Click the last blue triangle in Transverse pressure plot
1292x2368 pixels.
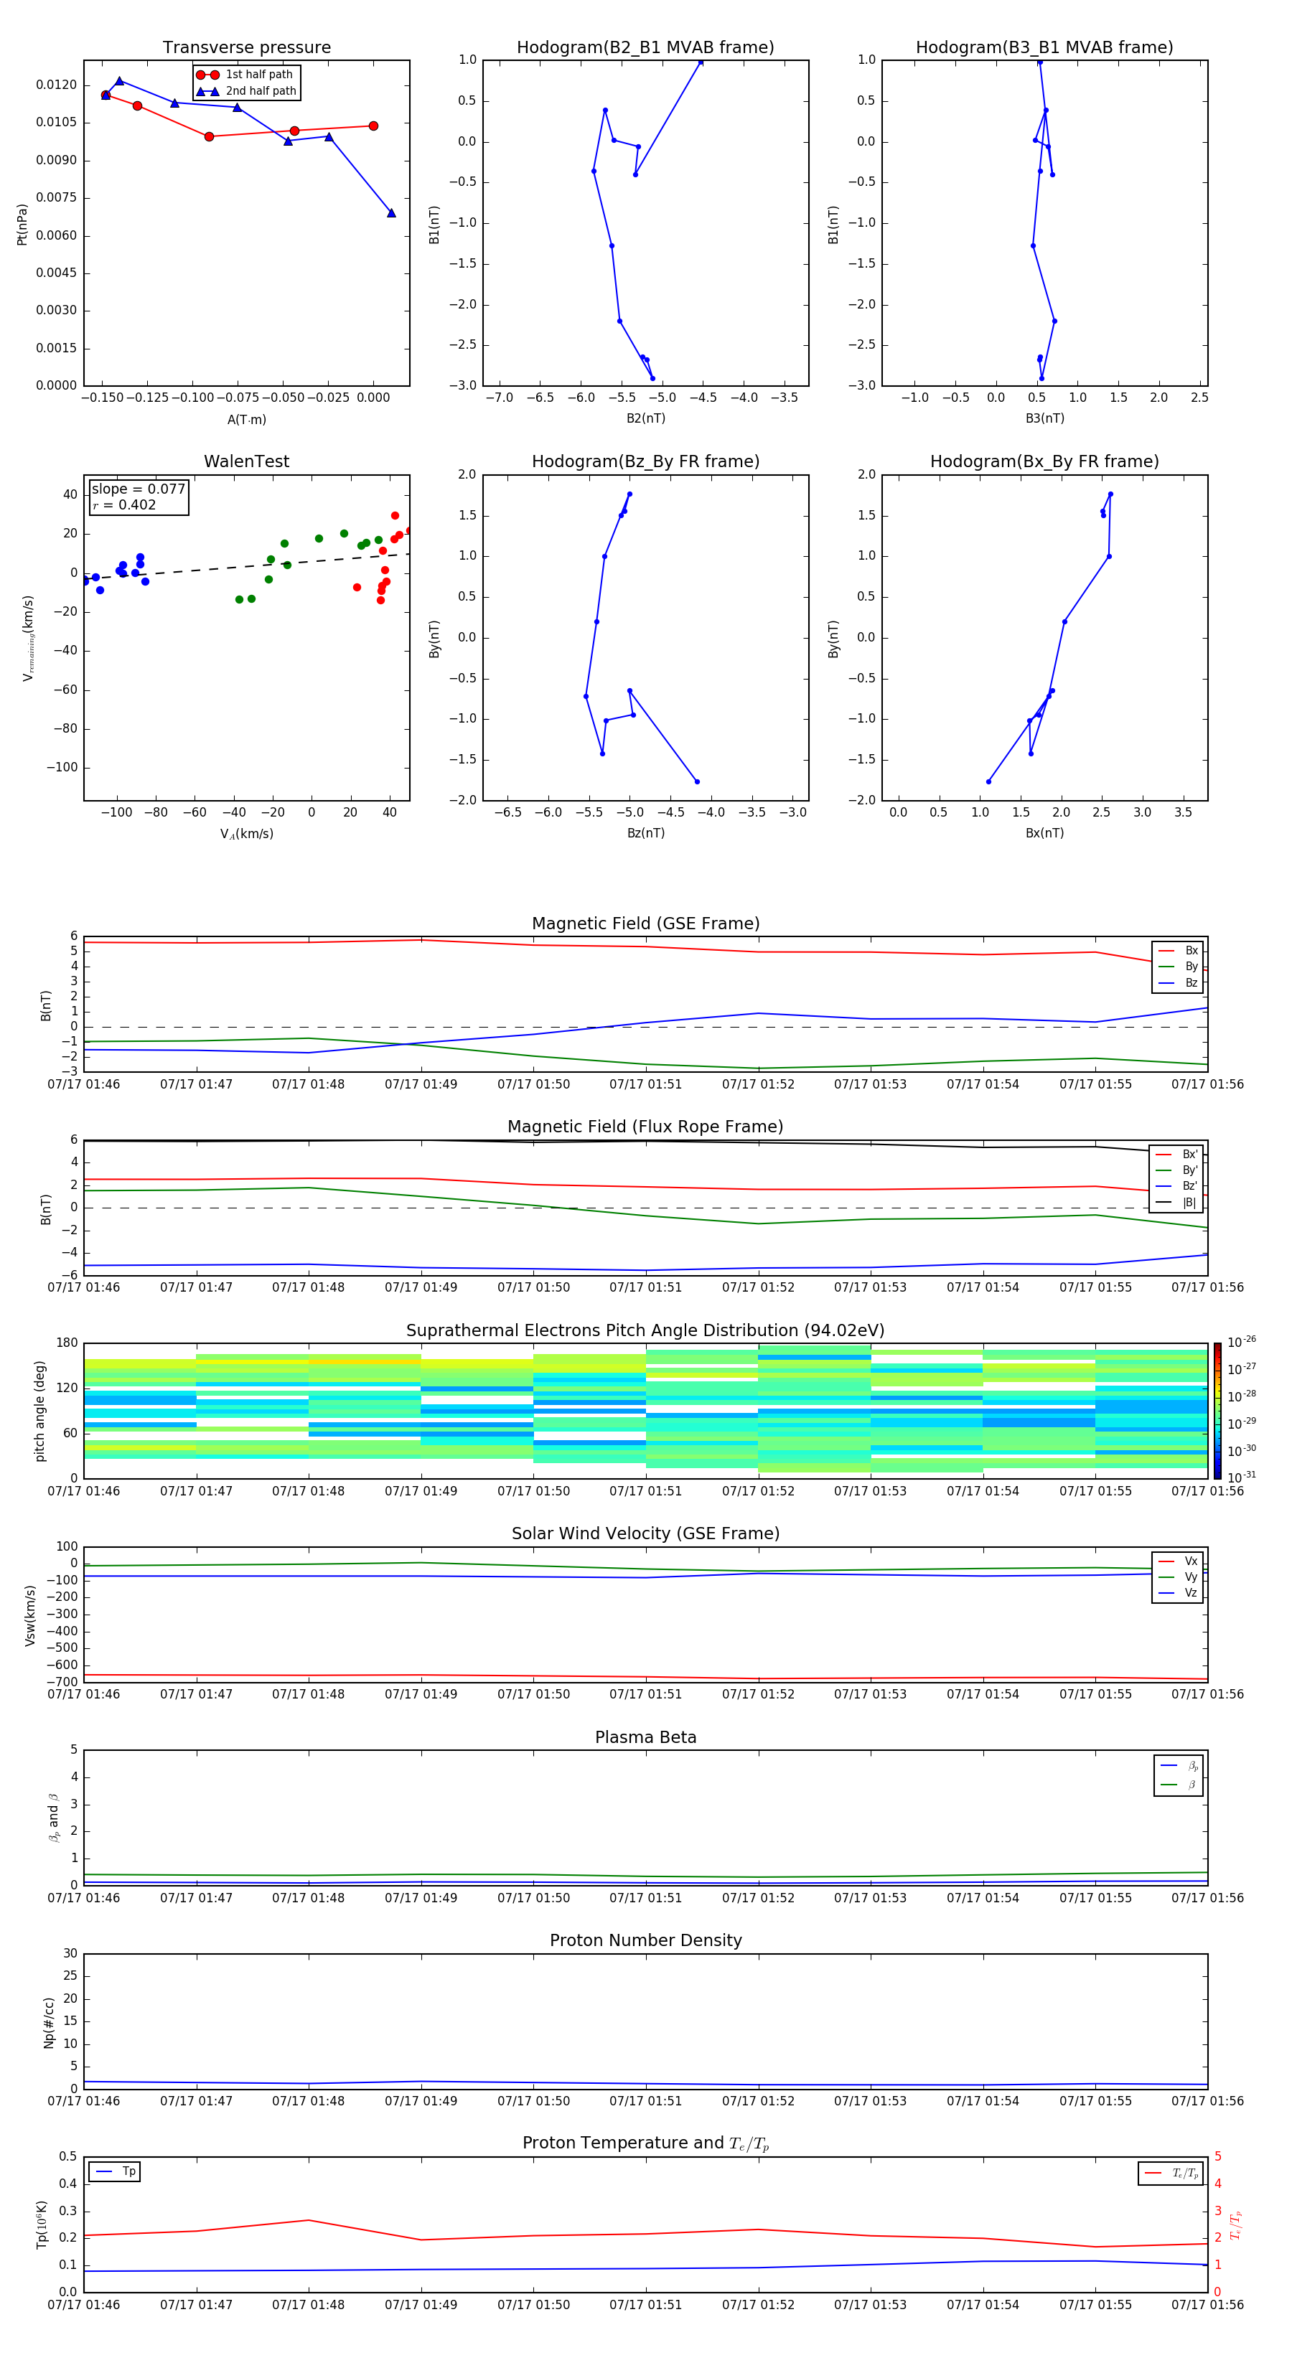point(390,212)
